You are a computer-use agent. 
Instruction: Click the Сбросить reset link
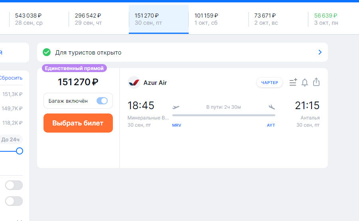tap(11, 78)
